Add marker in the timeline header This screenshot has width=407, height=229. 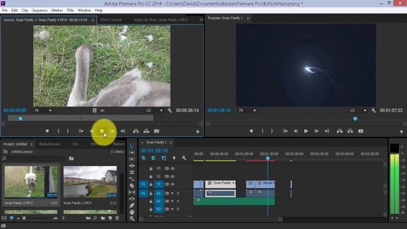point(174,158)
